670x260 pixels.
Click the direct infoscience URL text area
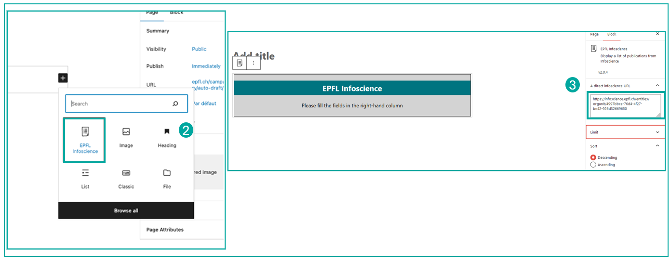(626, 106)
